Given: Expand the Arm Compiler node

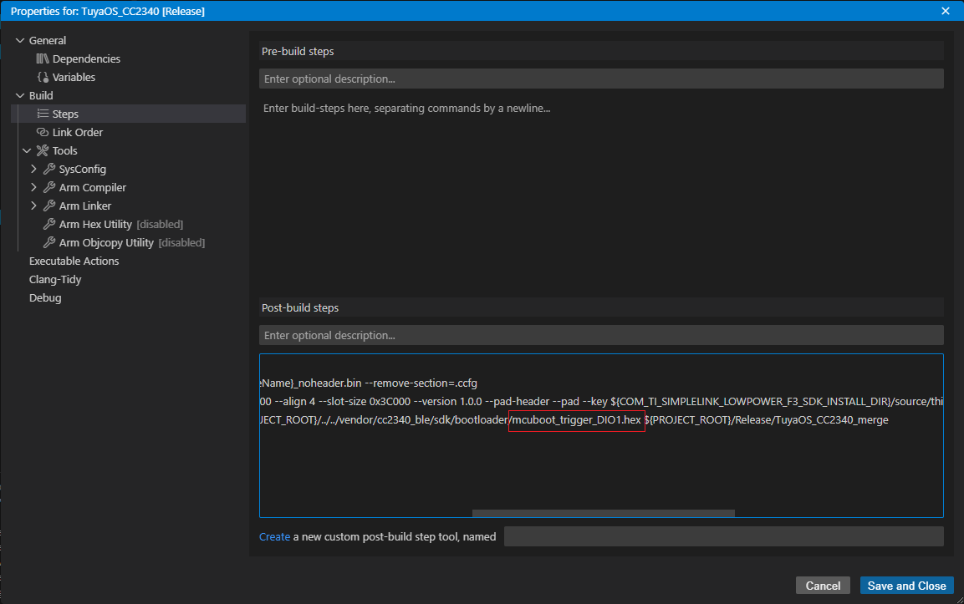Looking at the screenshot, I should (x=33, y=187).
